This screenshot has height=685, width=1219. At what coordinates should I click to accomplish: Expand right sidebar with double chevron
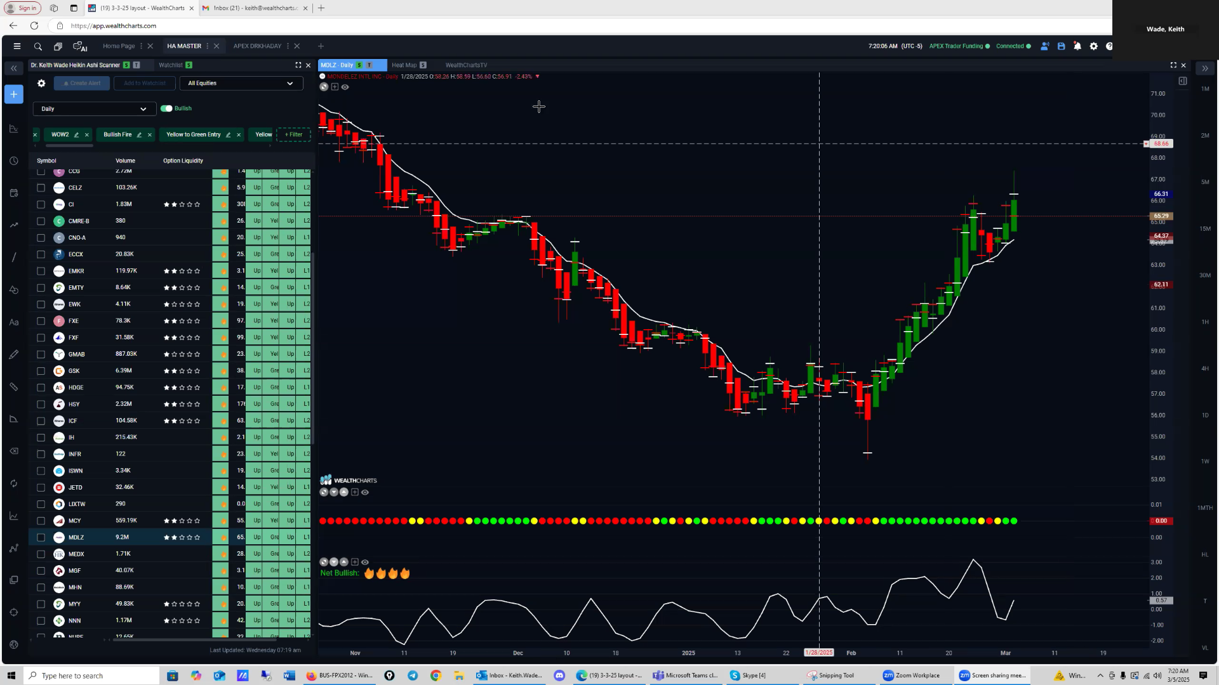pos(1204,68)
